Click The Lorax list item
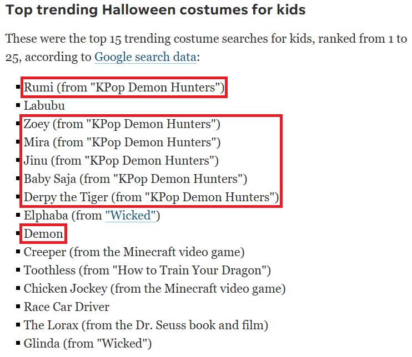Image resolution: width=412 pixels, height=357 pixels. pyautogui.click(x=145, y=325)
